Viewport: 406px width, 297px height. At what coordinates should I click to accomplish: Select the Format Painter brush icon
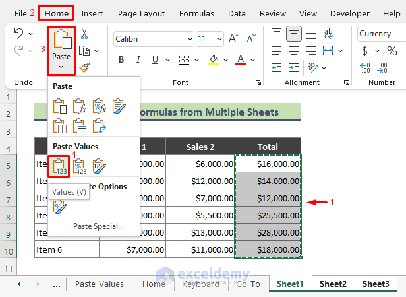click(84, 68)
